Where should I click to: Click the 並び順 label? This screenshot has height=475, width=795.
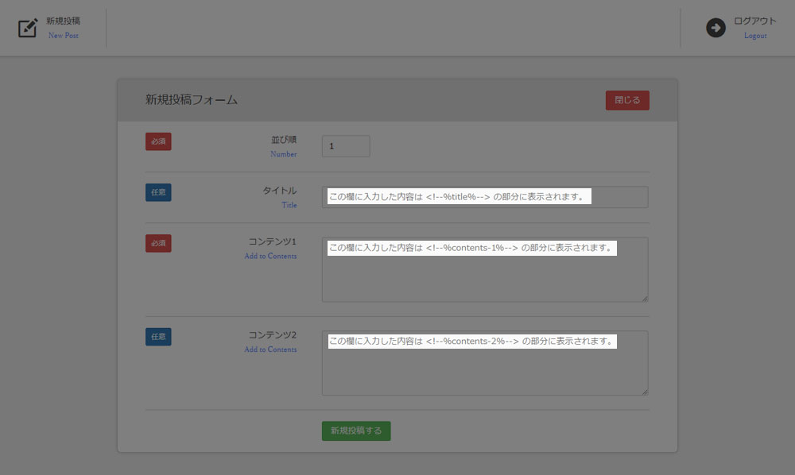point(284,140)
